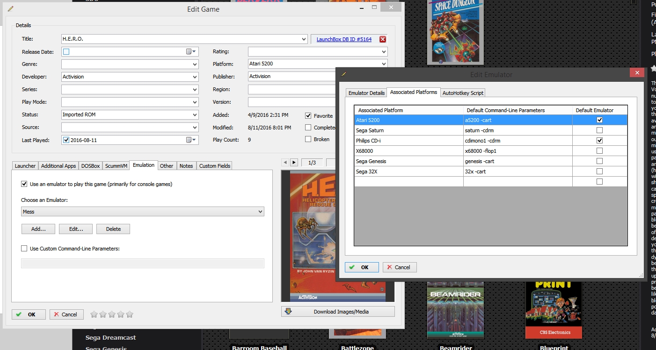The width and height of the screenshot is (656, 350).
Task: Uncheck Last Played date checkbox
Action: click(x=66, y=140)
